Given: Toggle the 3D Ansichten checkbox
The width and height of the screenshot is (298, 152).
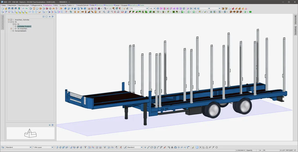Looking at the screenshot, I should click(x=13, y=29).
